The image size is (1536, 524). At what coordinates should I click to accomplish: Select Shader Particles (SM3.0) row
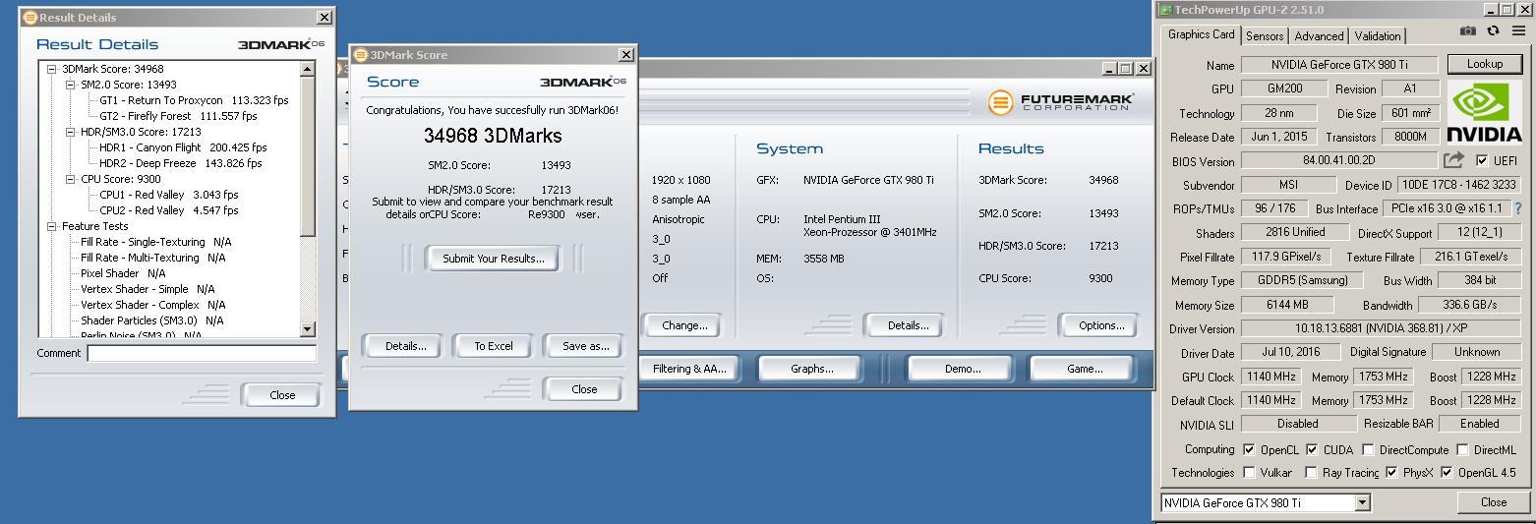pyautogui.click(x=151, y=320)
